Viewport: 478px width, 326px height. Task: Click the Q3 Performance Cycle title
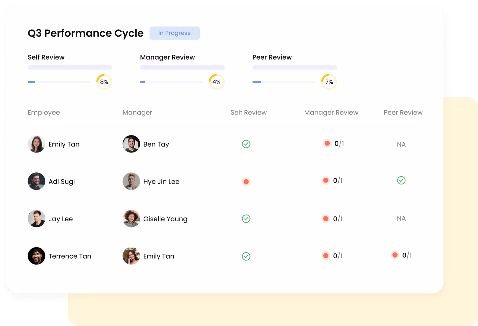pos(86,33)
